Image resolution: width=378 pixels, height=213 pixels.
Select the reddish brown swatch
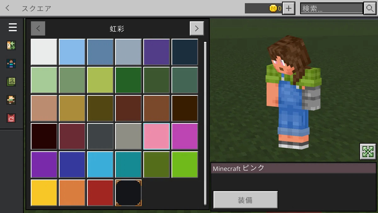pyautogui.click(x=129, y=108)
